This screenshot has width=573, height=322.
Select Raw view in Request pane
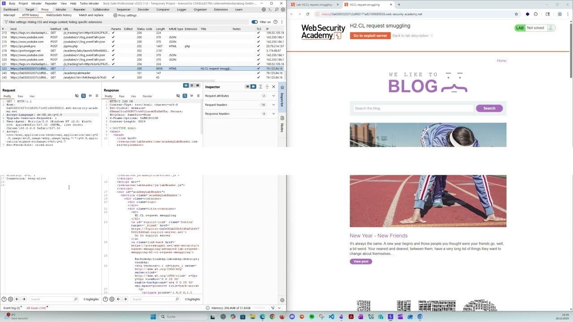tap(20, 96)
